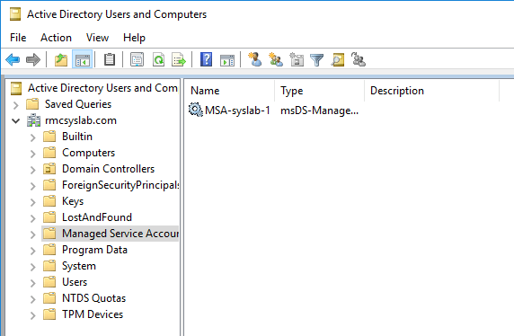Image resolution: width=514 pixels, height=336 pixels.
Task: Select the Active Directory Users root node
Action: pos(102,88)
